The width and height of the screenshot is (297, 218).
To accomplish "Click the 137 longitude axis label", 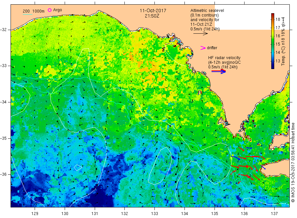I will pyautogui.click(x=274, y=214).
